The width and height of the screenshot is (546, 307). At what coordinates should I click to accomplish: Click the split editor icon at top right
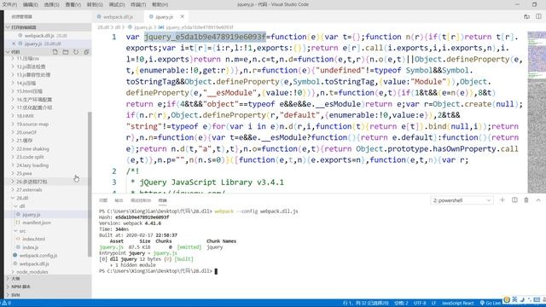[538, 16]
